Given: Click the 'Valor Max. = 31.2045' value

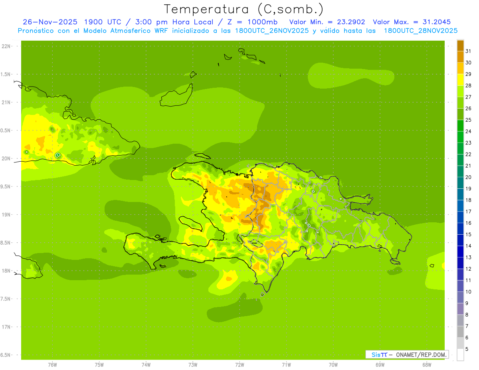Looking at the screenshot, I should tap(412, 22).
